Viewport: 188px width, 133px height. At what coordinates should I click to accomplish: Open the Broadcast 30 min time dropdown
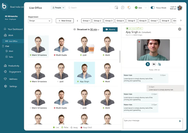click(94, 29)
